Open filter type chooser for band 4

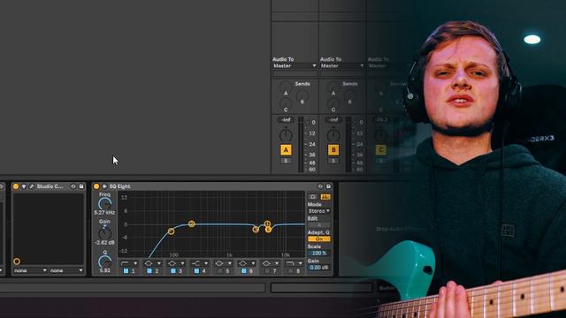[x=200, y=263]
